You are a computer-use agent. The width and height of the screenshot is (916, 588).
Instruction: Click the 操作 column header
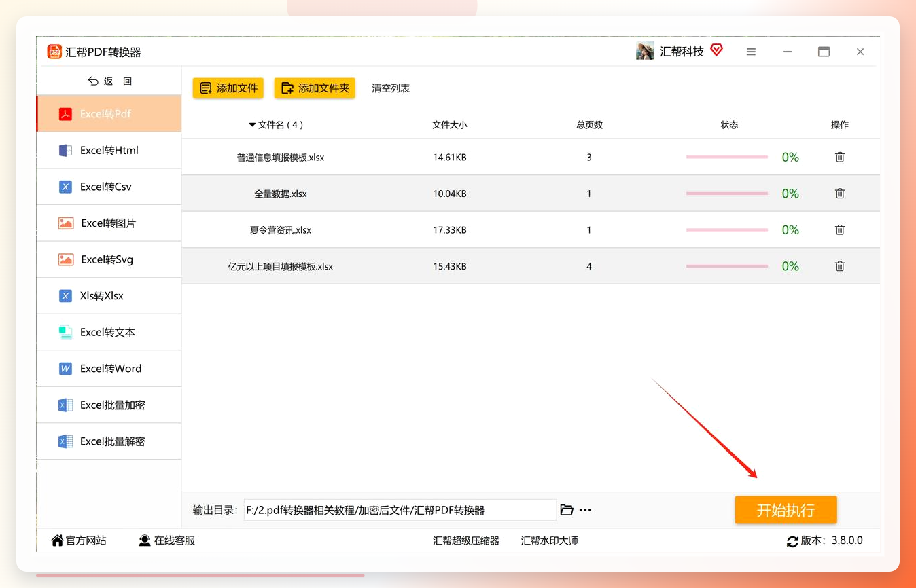(840, 125)
